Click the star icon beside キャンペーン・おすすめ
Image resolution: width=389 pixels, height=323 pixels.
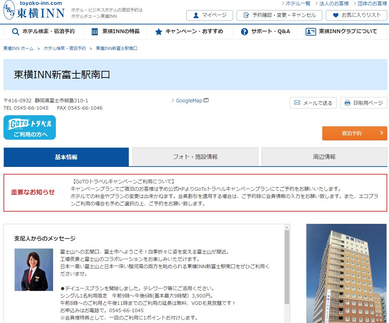point(158,31)
